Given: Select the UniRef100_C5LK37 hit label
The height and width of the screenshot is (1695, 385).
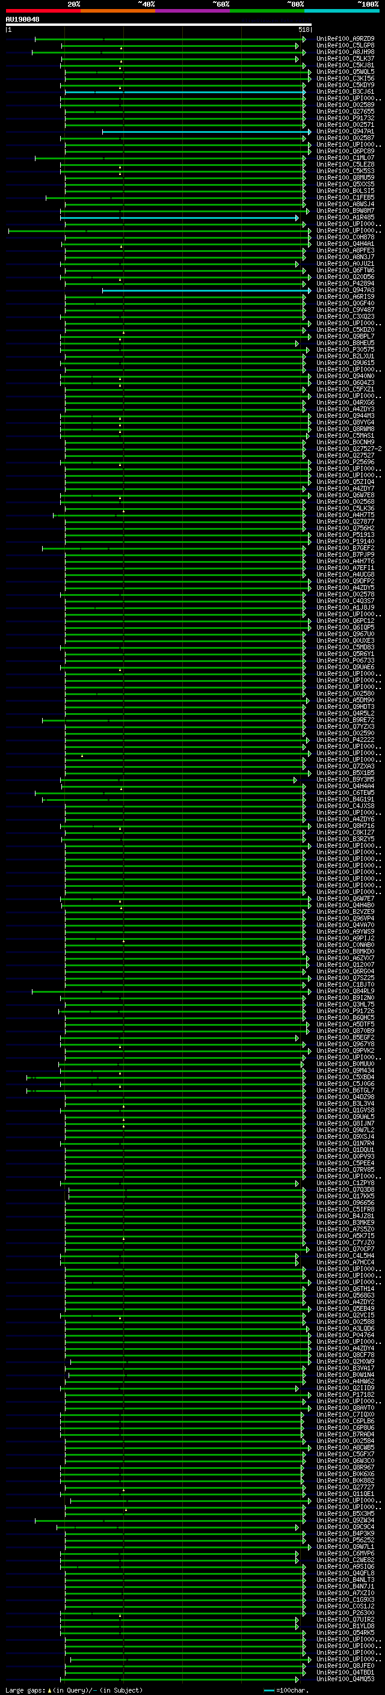Looking at the screenshot, I should (x=345, y=58).
